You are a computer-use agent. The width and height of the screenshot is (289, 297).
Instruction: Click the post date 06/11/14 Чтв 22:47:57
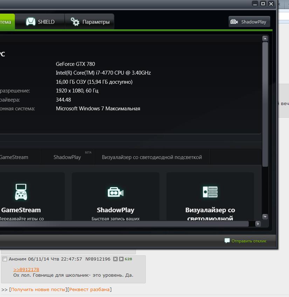coord(55,259)
